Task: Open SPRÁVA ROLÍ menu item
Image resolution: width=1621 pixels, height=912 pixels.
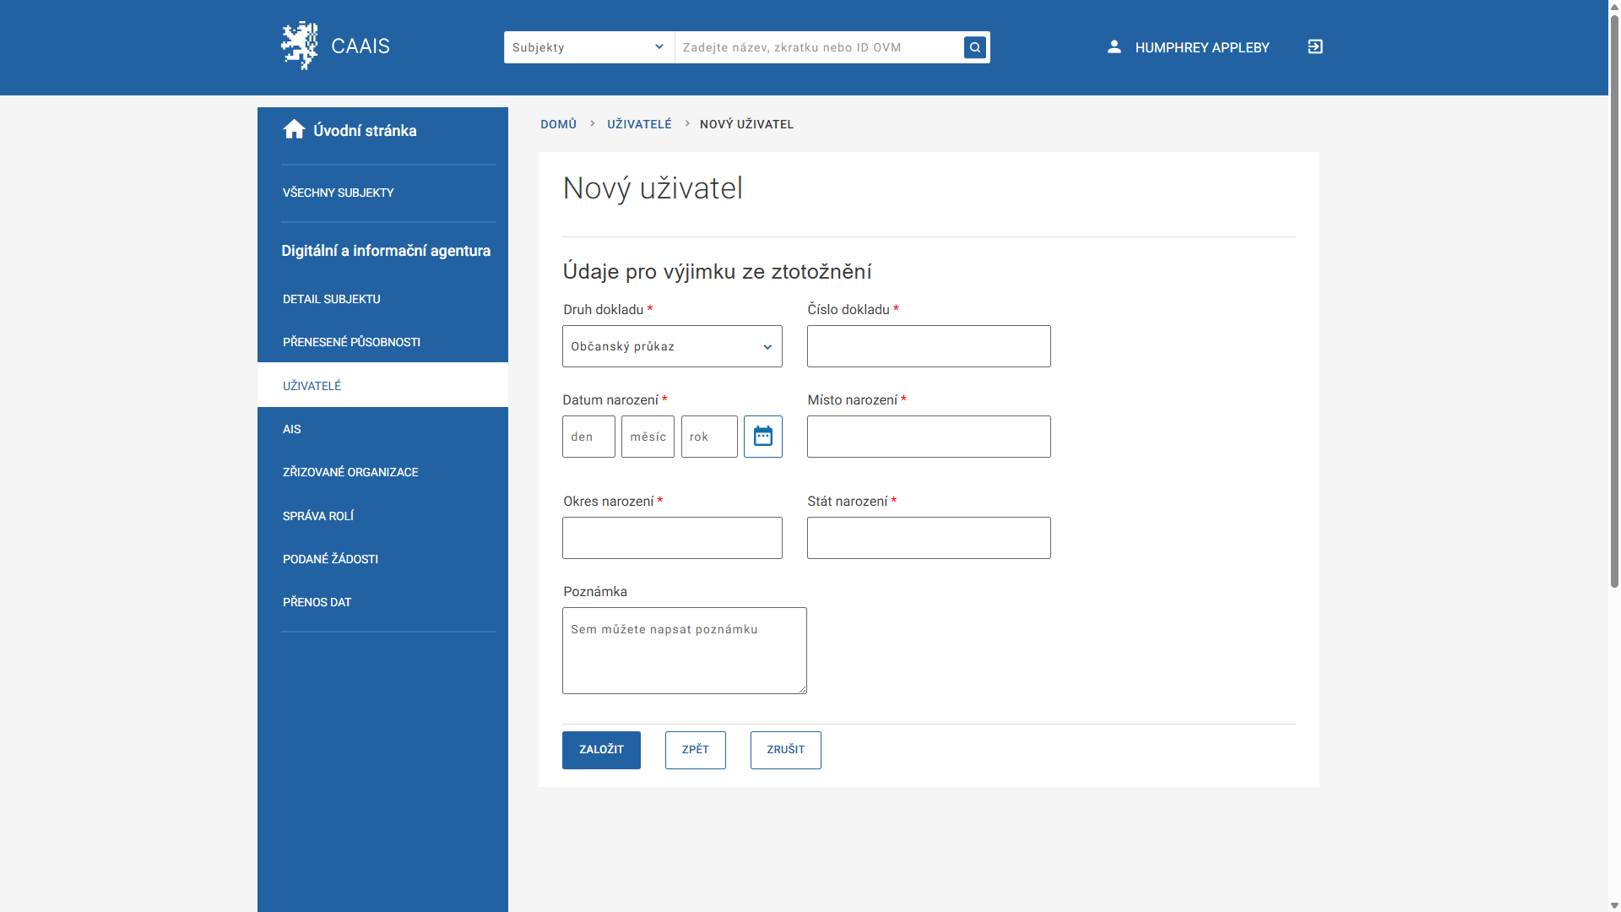Action: (317, 516)
